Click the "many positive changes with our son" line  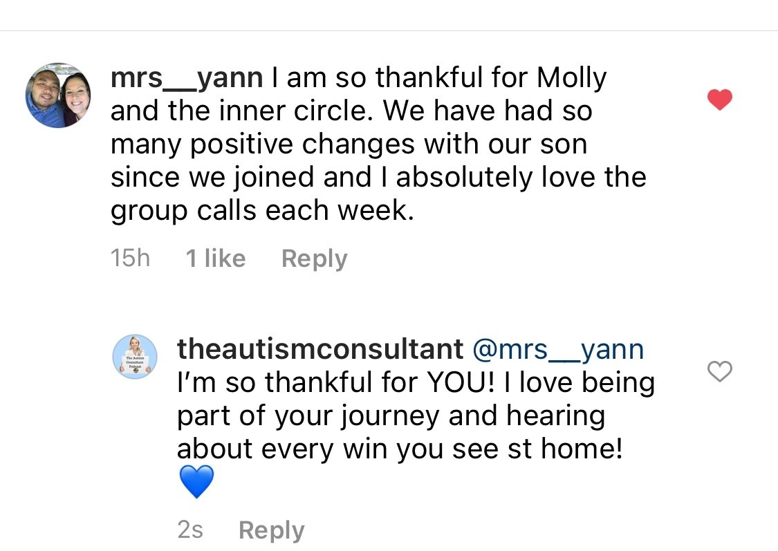349,144
